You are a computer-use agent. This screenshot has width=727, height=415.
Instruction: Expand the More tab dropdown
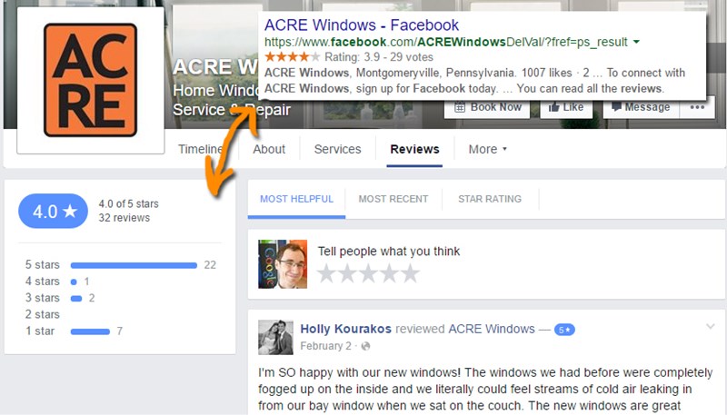[487, 149]
